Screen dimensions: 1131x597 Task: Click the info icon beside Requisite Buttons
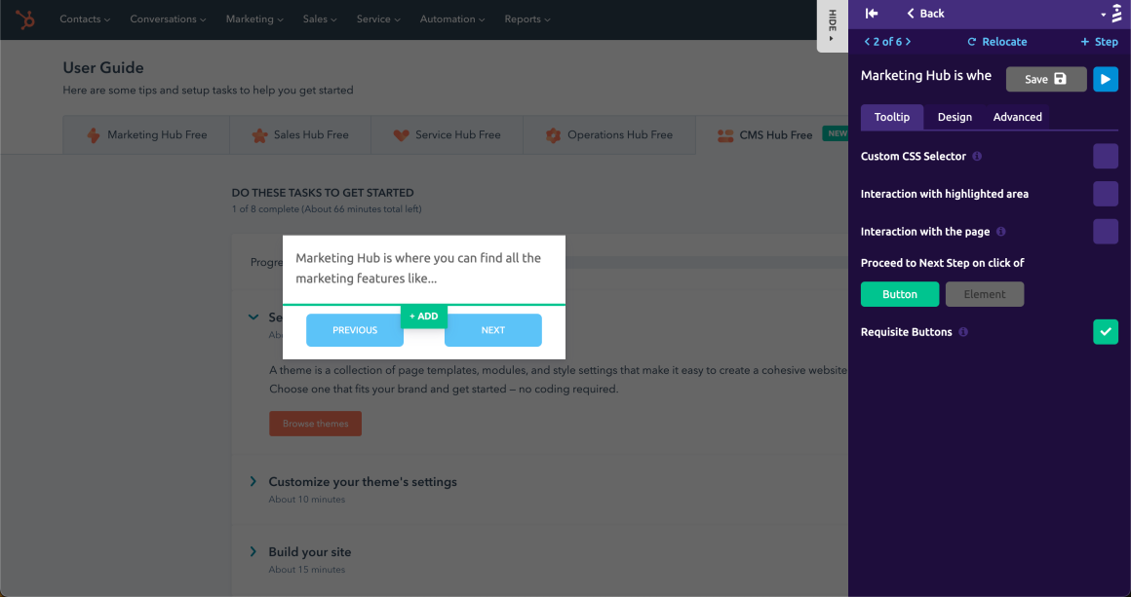[x=964, y=331]
